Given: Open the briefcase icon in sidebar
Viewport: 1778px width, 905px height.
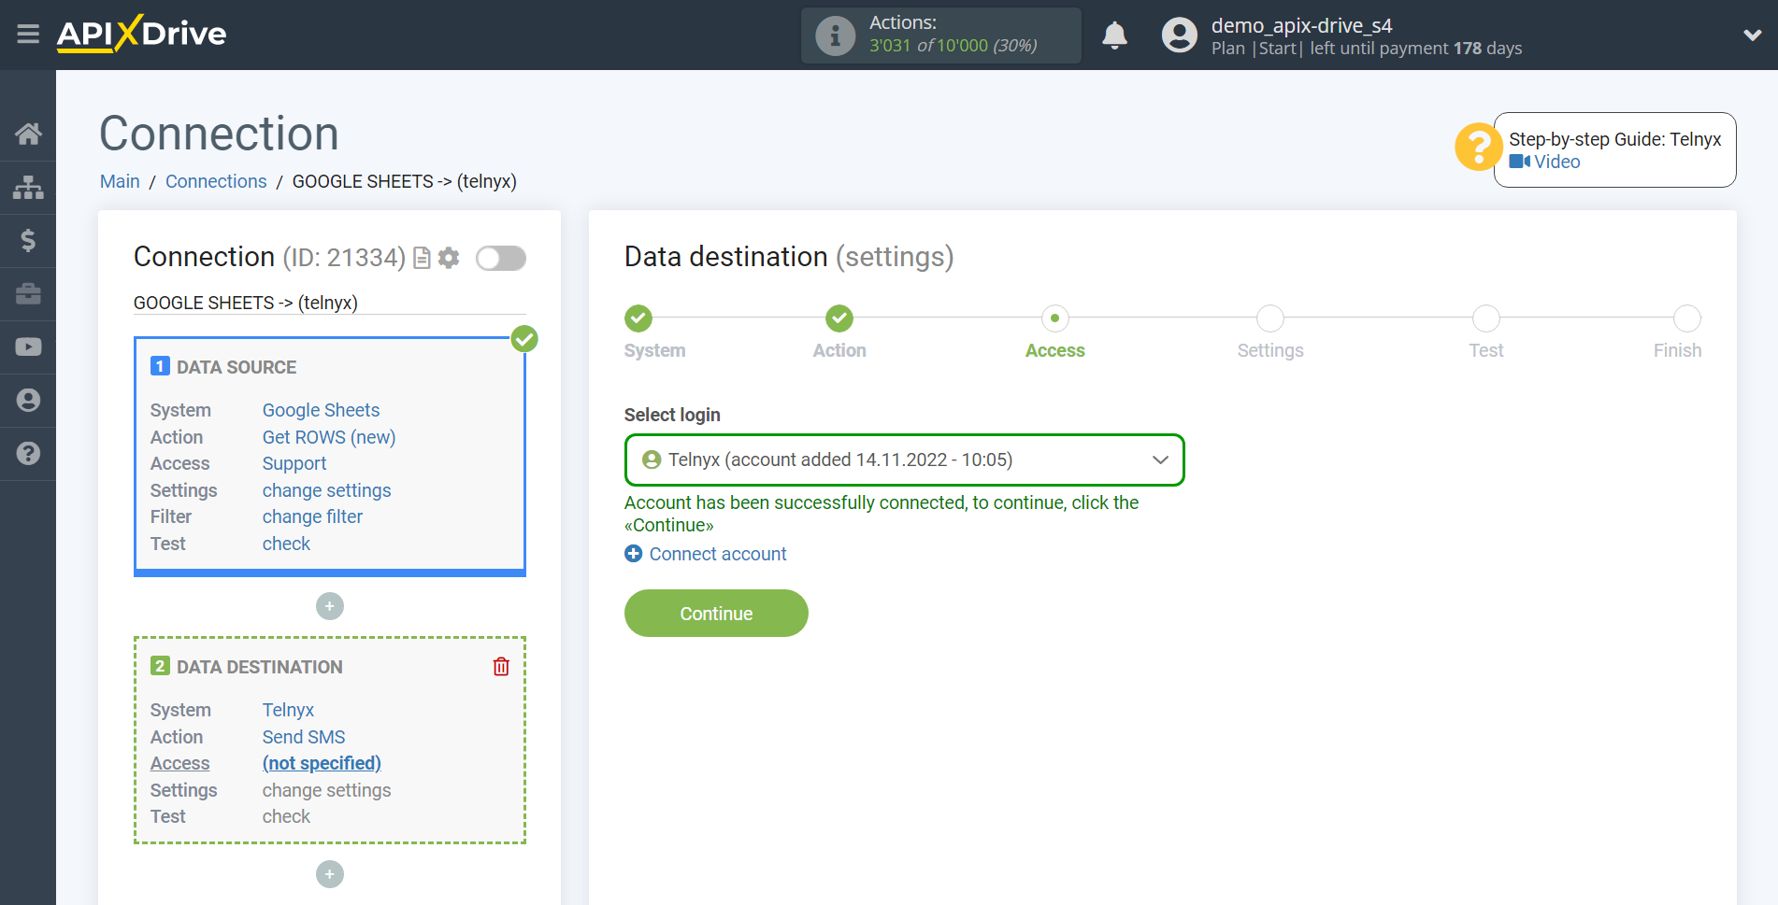Looking at the screenshot, I should click(x=28, y=293).
